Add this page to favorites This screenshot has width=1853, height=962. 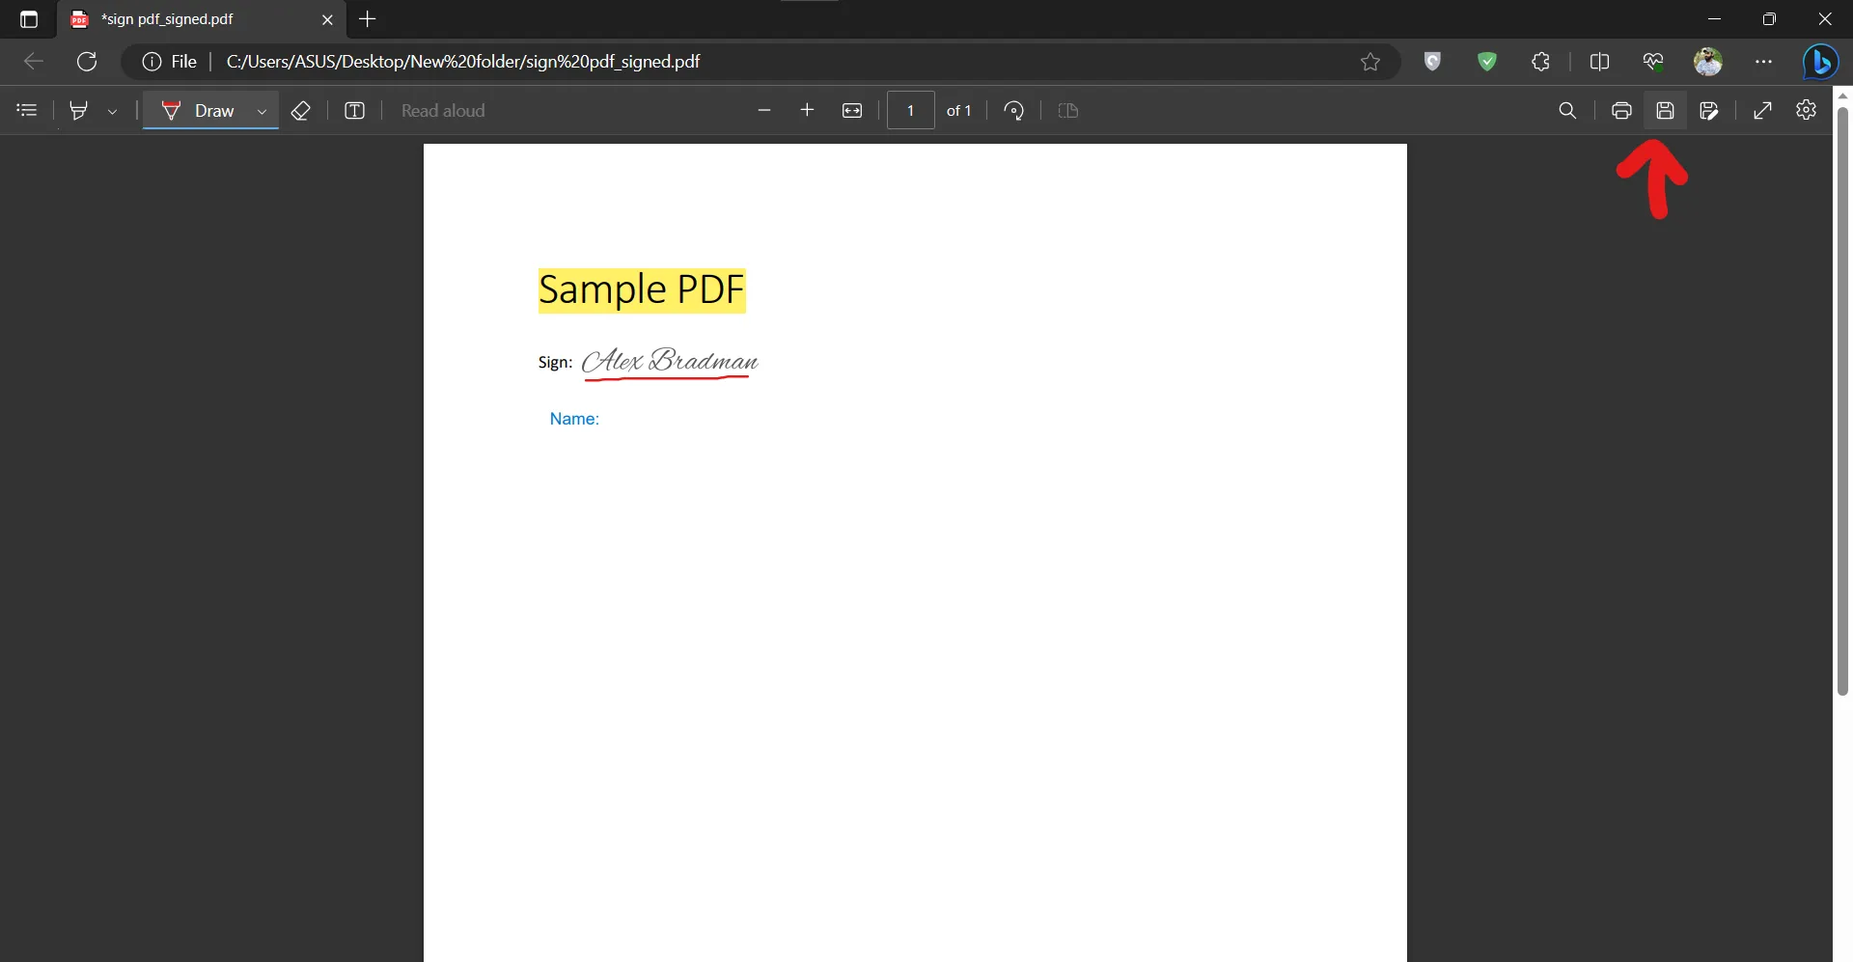(x=1371, y=62)
